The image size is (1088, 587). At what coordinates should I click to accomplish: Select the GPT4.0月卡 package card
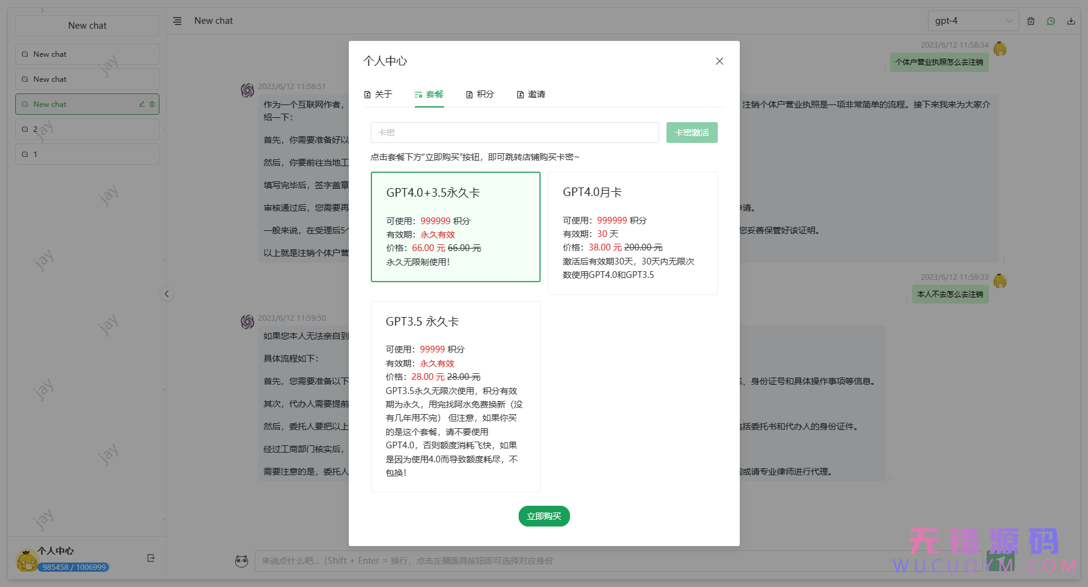coord(632,233)
